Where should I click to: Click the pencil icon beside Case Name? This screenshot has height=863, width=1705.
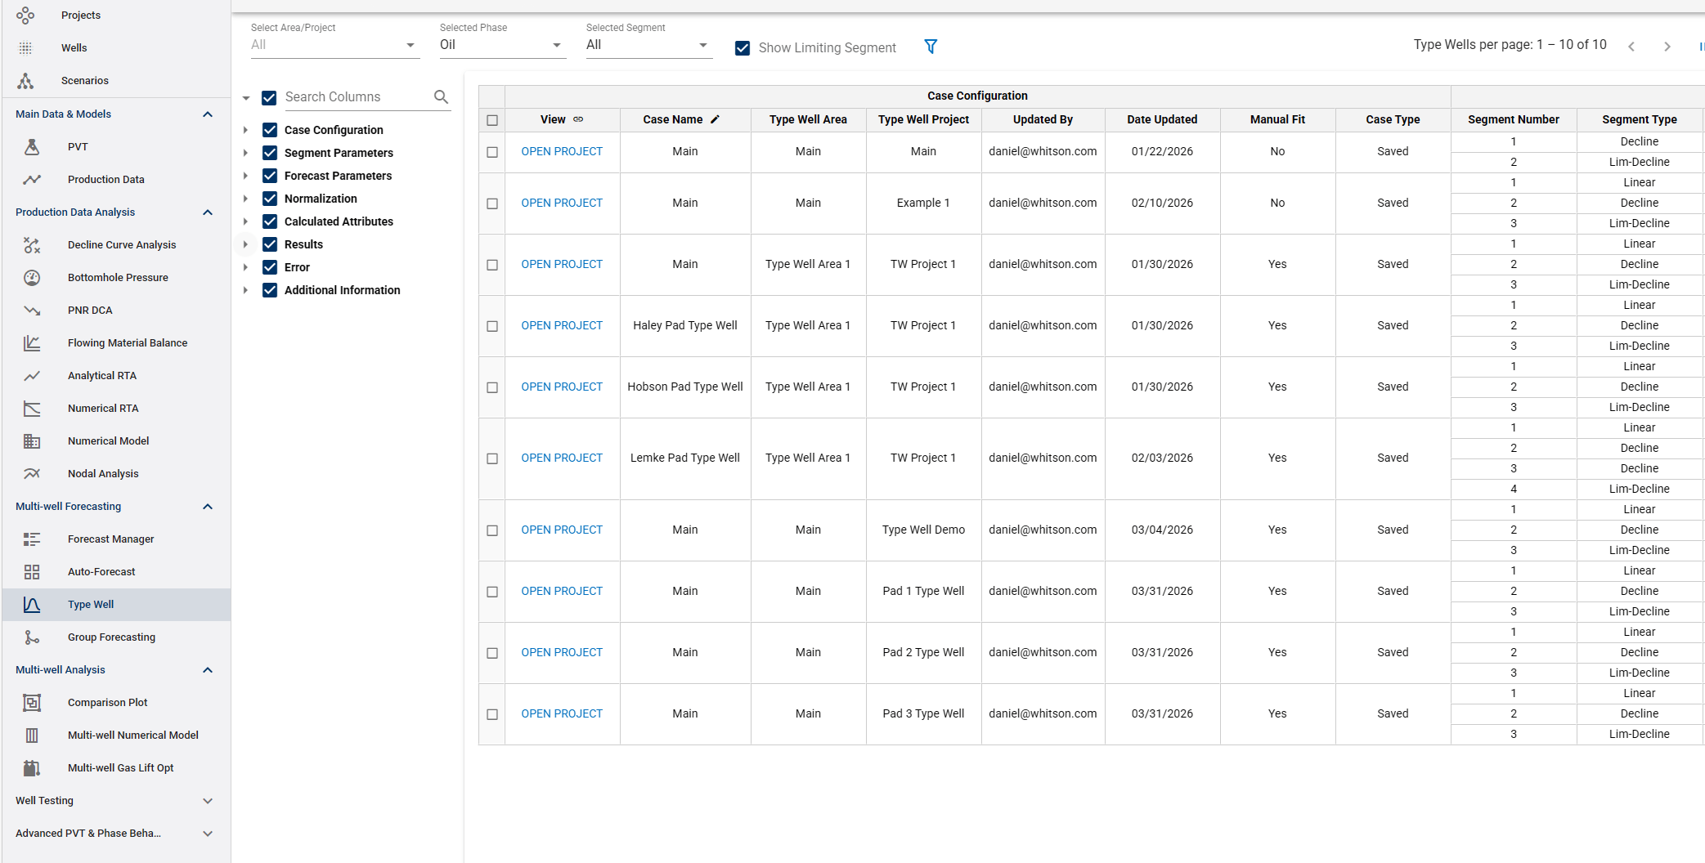715,119
